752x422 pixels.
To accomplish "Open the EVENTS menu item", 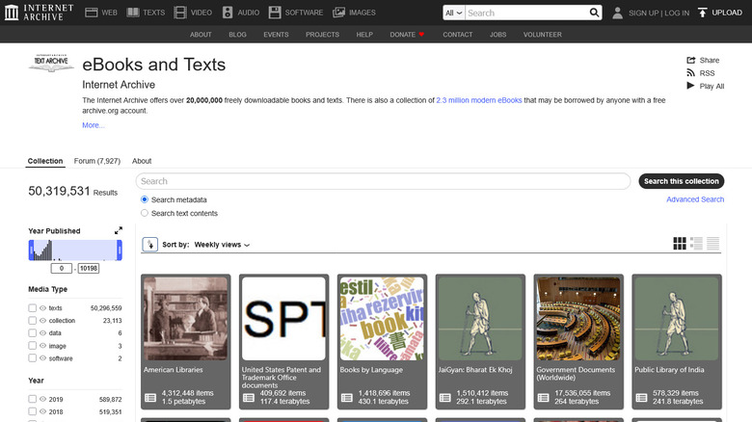I will pos(276,35).
